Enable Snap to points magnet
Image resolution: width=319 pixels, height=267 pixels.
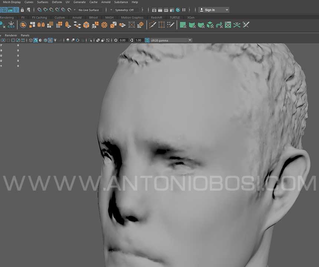(x=52, y=10)
